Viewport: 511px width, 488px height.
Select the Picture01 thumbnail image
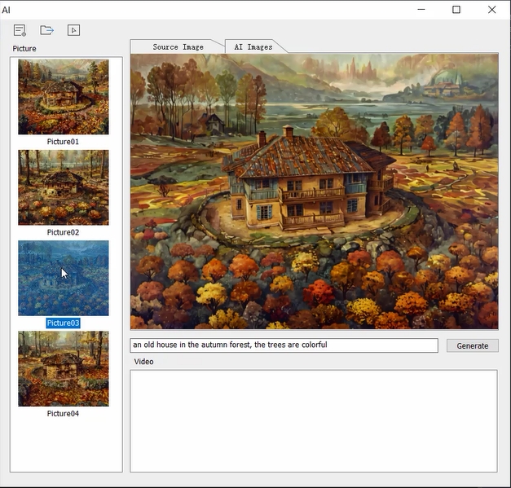point(64,97)
